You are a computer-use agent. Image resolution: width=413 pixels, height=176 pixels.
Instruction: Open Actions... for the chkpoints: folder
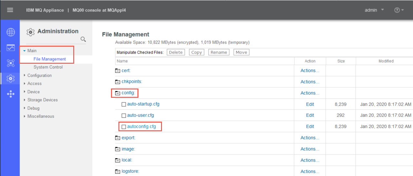[x=310, y=82]
